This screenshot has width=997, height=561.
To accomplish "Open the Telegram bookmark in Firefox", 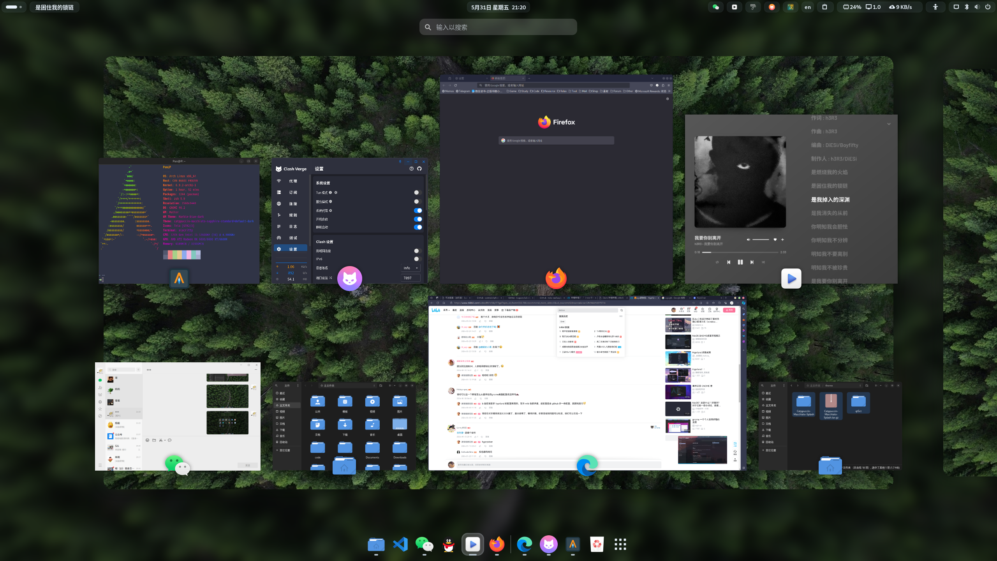I will [x=463, y=91].
